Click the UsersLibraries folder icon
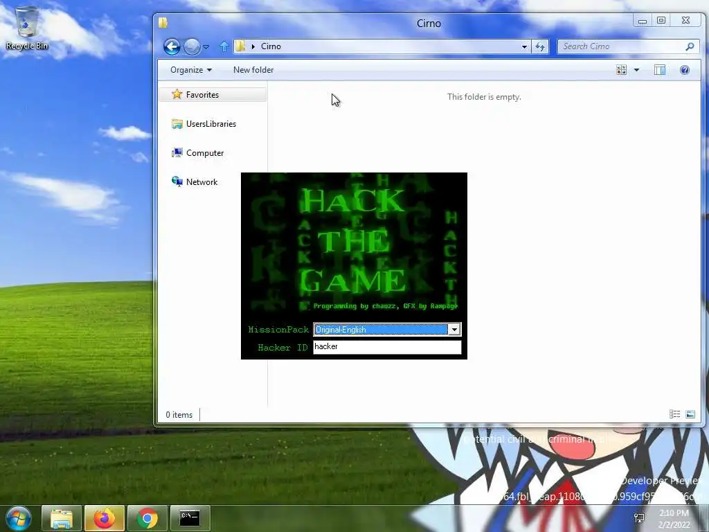This screenshot has height=532, width=709. pos(177,124)
